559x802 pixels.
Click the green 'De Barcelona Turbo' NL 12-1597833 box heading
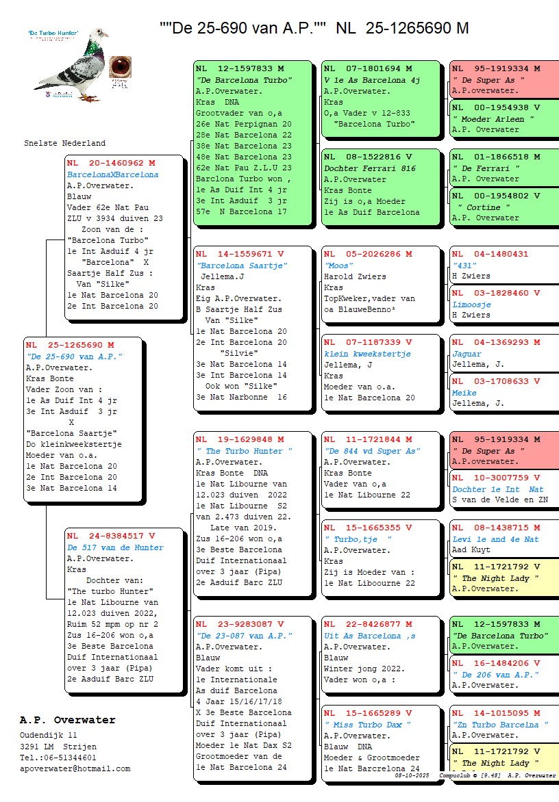coord(240,68)
